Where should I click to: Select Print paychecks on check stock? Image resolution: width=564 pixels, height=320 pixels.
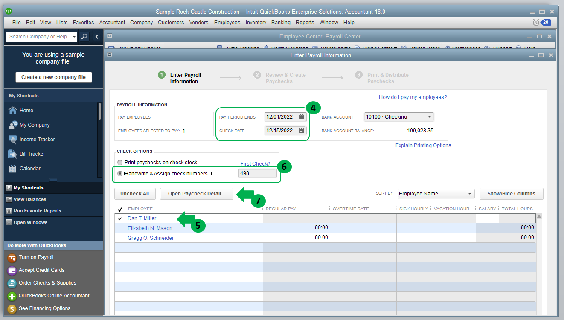coord(120,163)
